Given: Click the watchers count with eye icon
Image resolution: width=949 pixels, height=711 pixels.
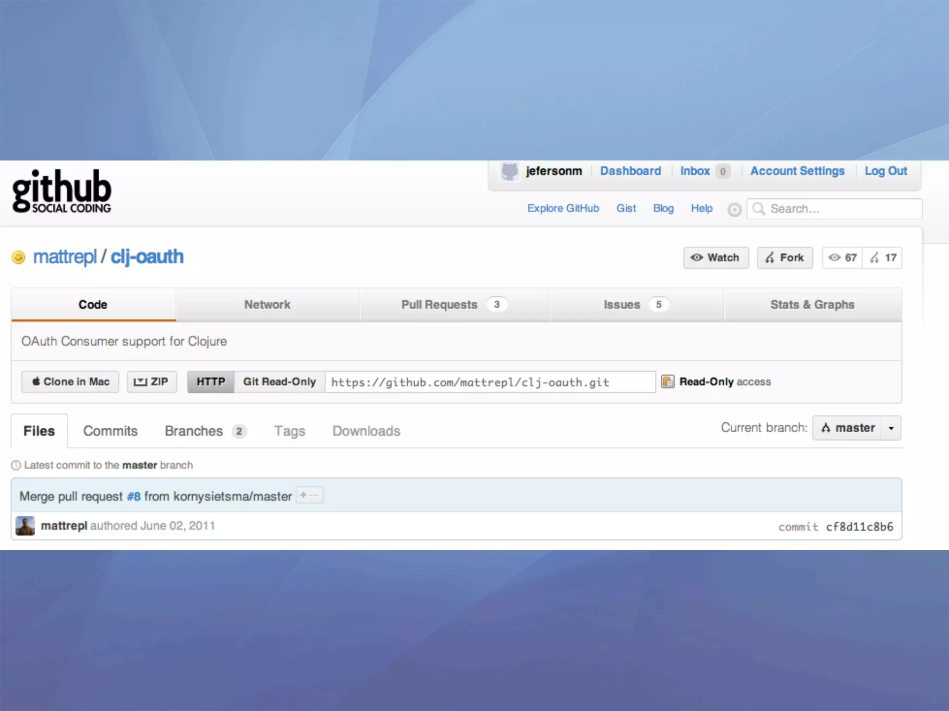Looking at the screenshot, I should pyautogui.click(x=842, y=258).
